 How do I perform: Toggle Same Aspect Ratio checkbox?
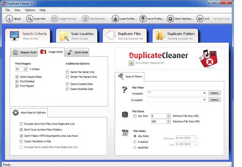[17, 77]
